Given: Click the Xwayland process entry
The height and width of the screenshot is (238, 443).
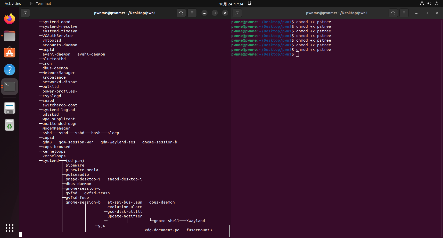Looking at the screenshot, I should (195, 221).
